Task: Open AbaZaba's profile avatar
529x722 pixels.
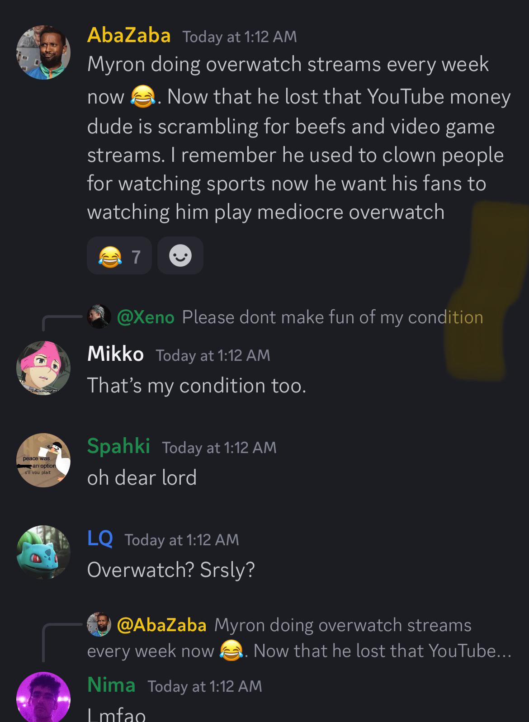Action: [43, 52]
